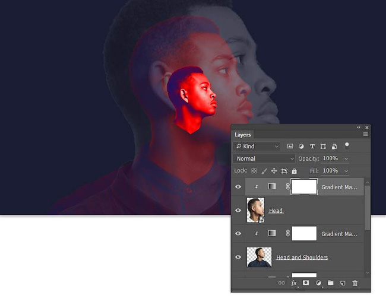The height and width of the screenshot is (299, 386).
Task: Delete layer with trash icon
Action: [355, 283]
